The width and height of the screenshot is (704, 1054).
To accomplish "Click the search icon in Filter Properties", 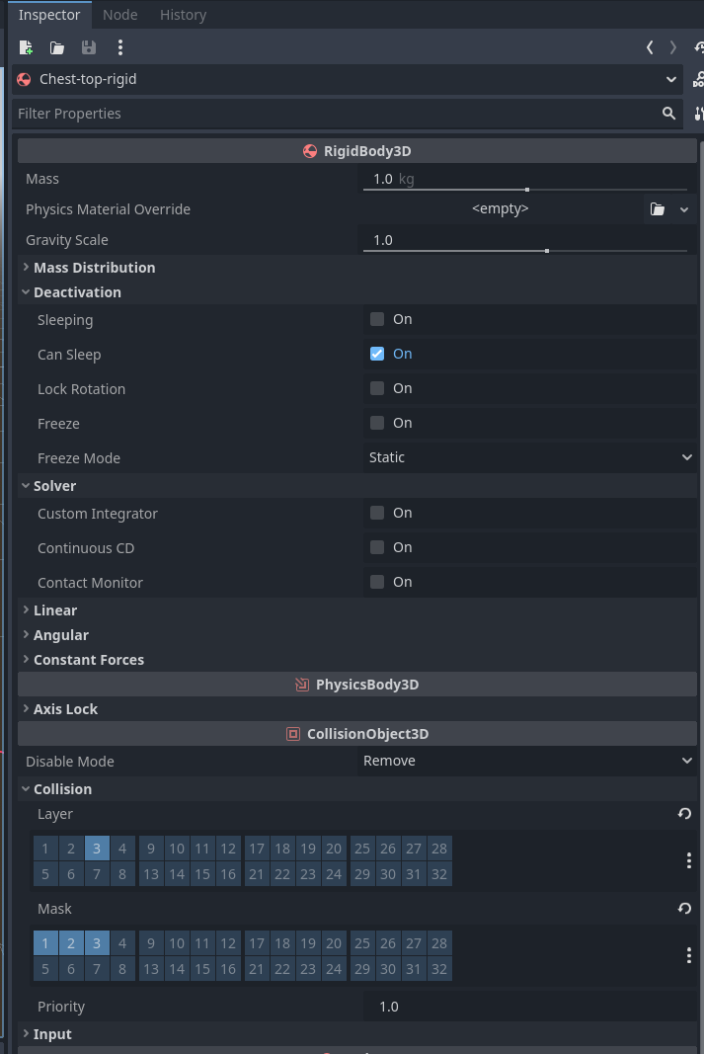I will click(x=668, y=114).
